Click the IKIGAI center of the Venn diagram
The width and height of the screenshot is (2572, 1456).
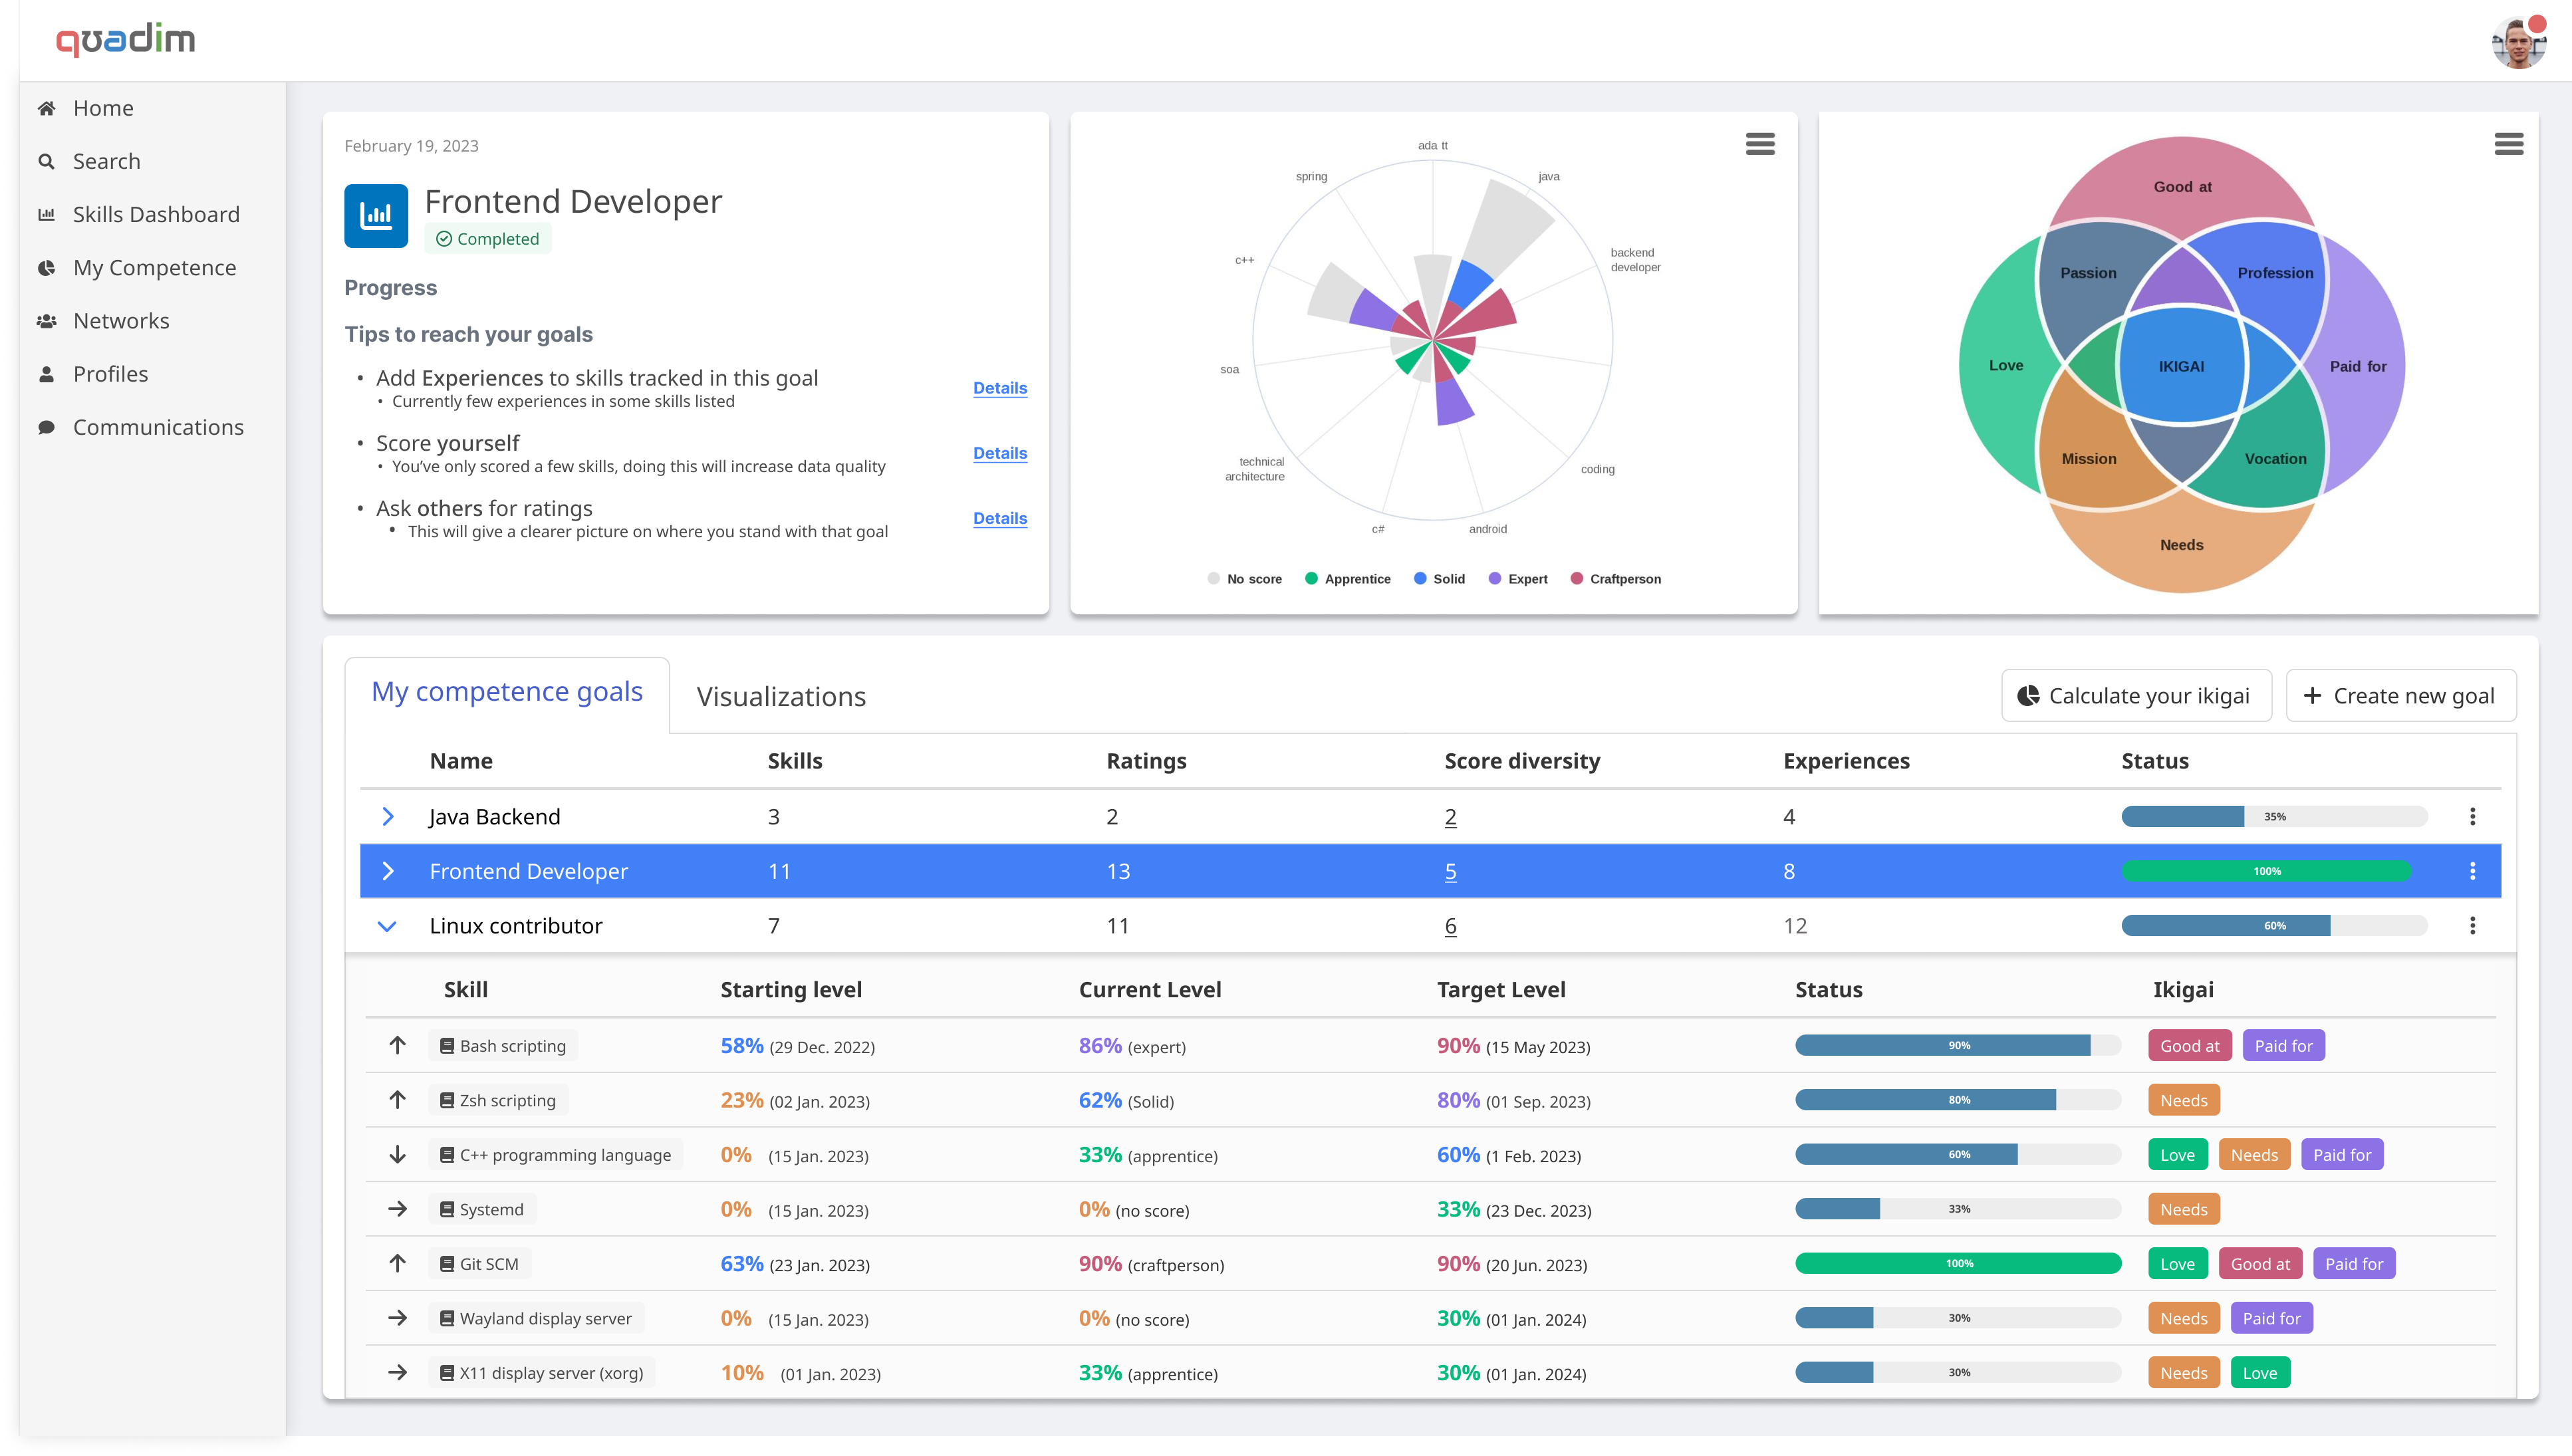2181,366
